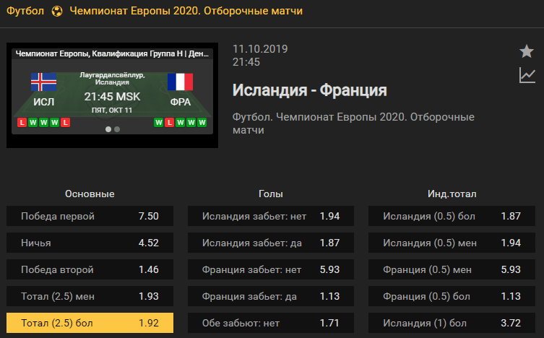Add match to favorites with star icon
The width and height of the screenshot is (544, 338).
click(527, 51)
